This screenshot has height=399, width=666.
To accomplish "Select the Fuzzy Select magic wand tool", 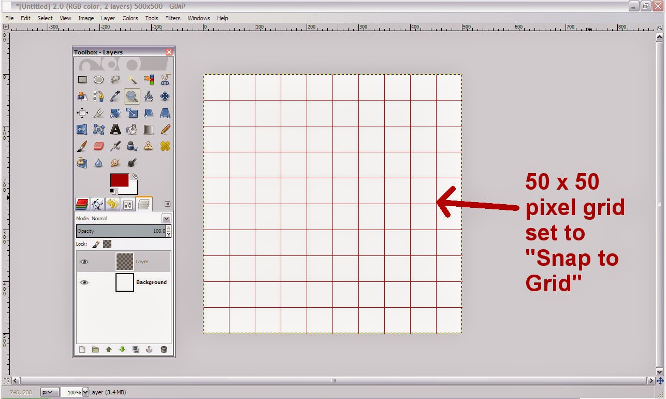I will (x=132, y=80).
